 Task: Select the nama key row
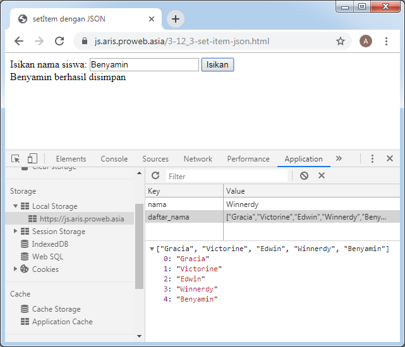pyautogui.click(x=272, y=204)
